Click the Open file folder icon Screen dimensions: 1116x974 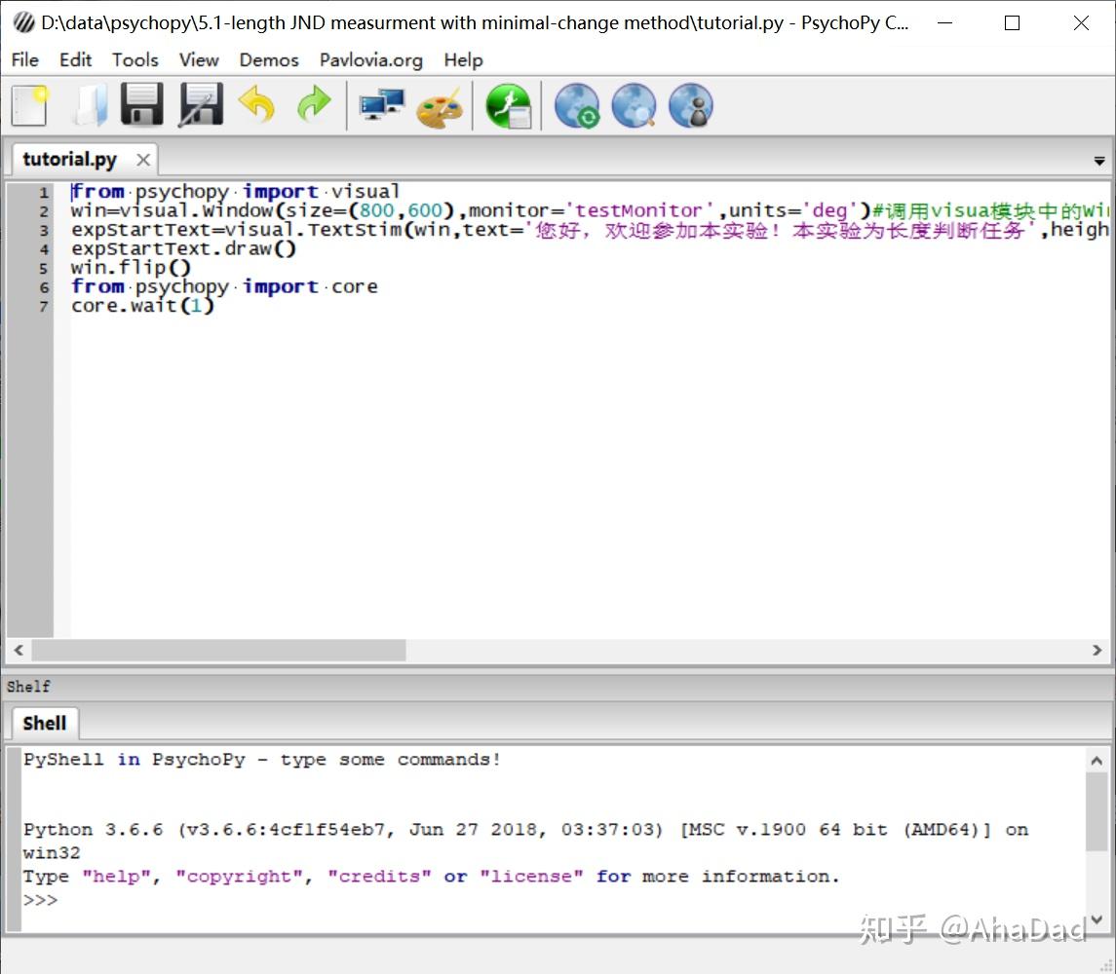coord(90,105)
